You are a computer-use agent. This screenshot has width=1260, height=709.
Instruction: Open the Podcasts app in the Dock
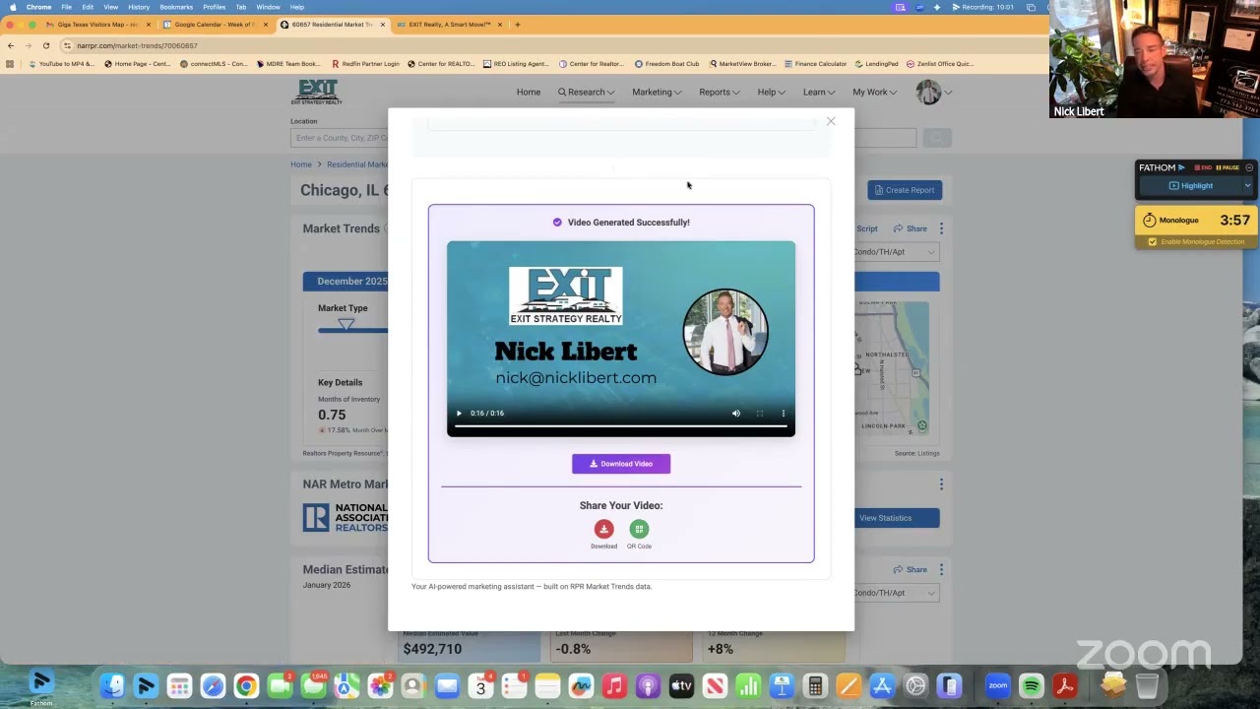(x=648, y=685)
